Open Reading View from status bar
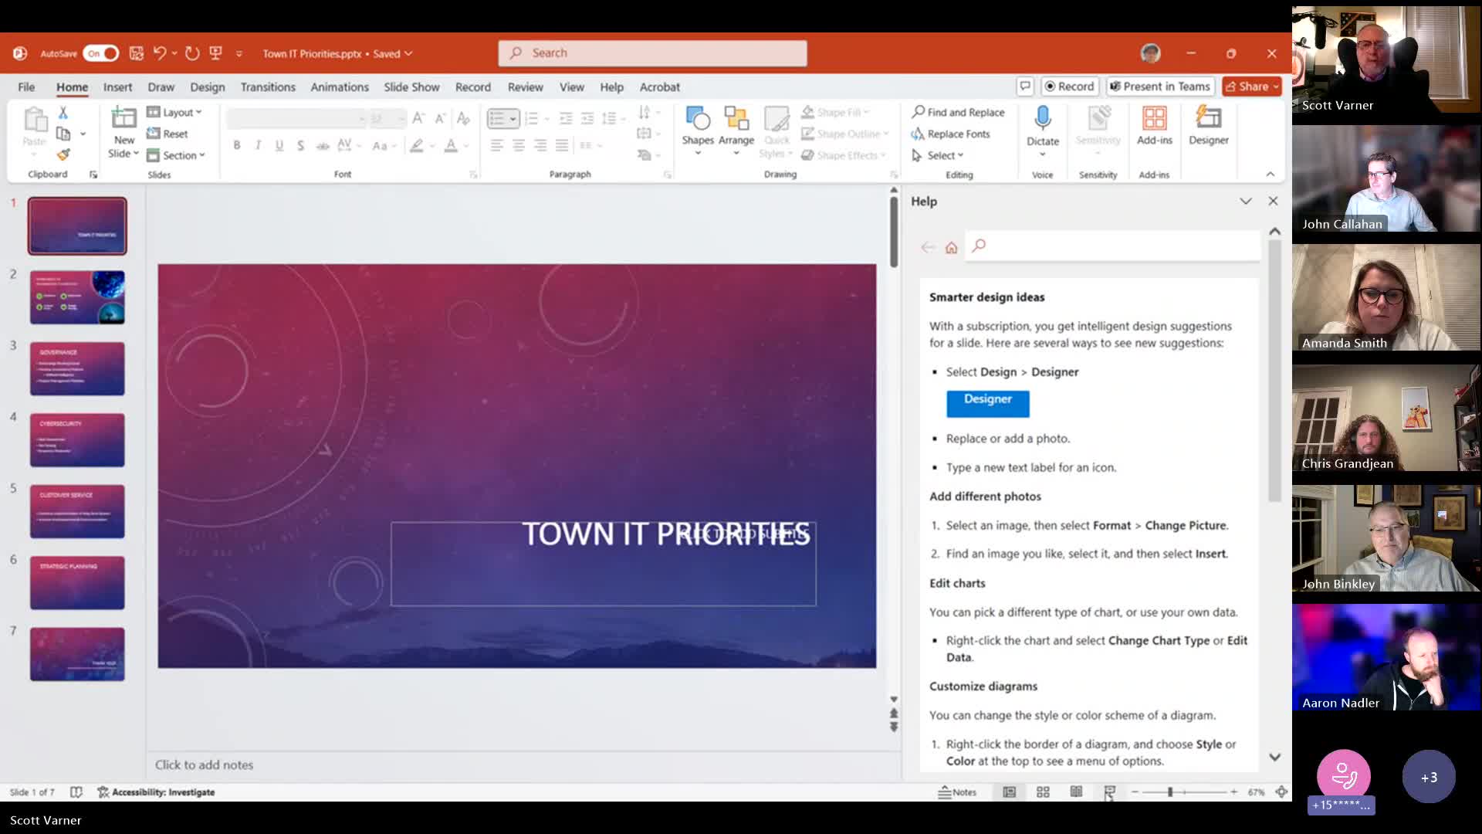 pos(1076,792)
